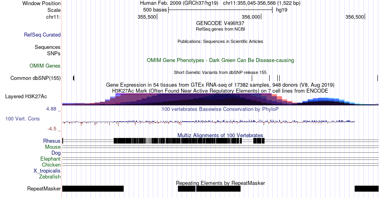Click the chr11:355,045-356,566 window position text

[262, 3]
